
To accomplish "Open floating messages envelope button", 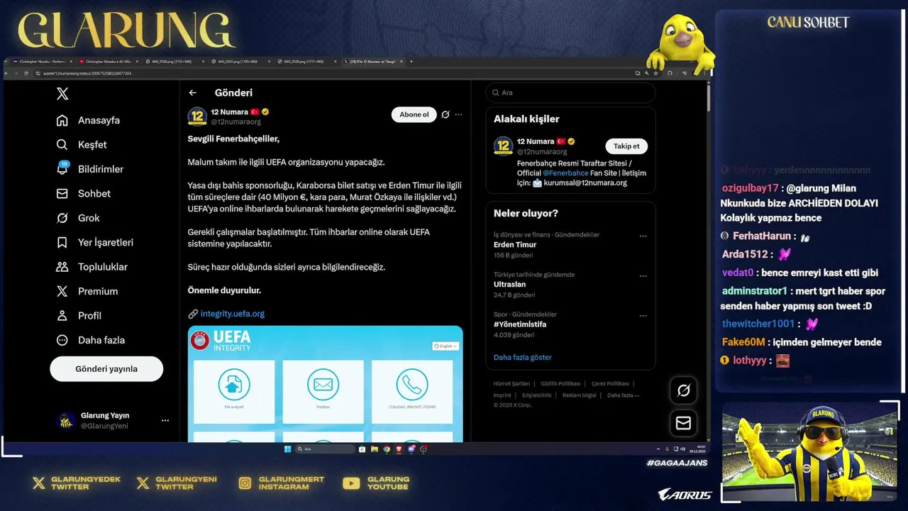I will click(x=684, y=423).
